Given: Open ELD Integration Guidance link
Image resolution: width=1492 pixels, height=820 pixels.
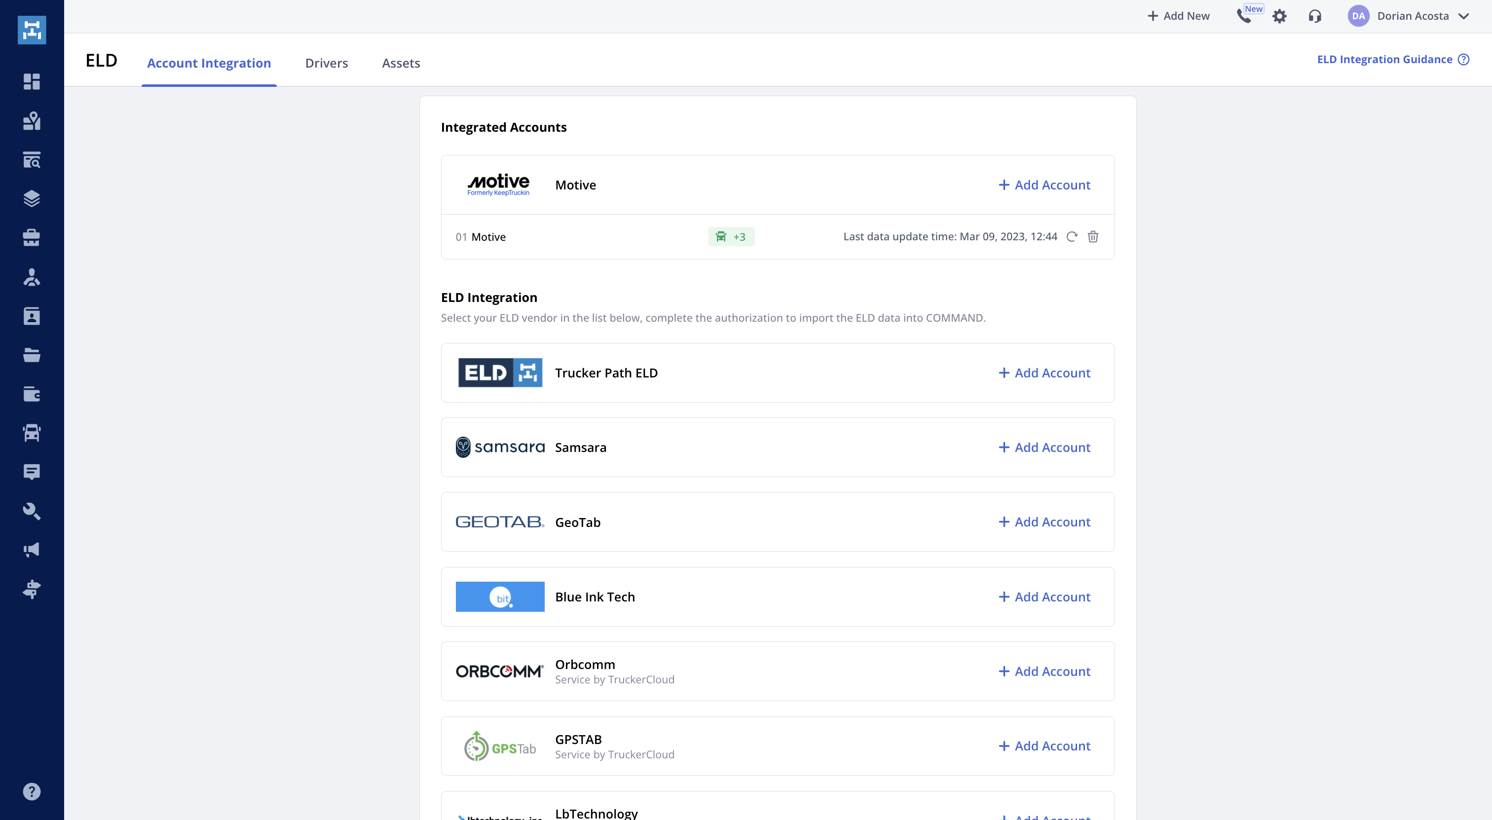Looking at the screenshot, I should click(1384, 59).
